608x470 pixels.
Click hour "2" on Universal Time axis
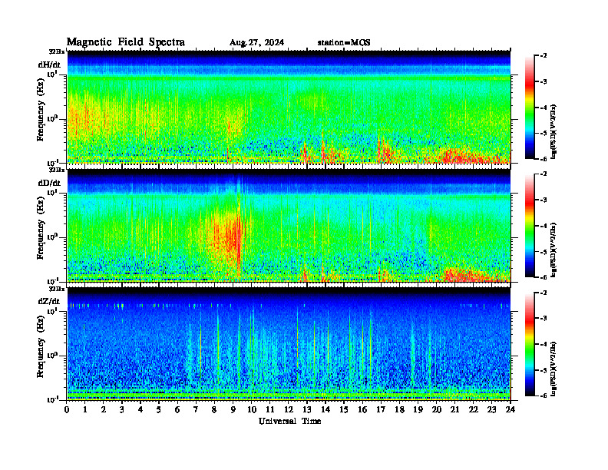coord(104,409)
